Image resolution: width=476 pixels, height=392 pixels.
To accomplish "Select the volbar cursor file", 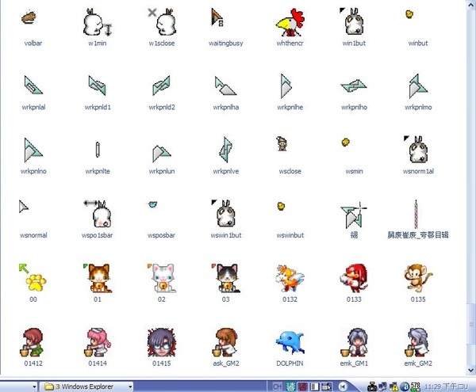I will 29,17.
